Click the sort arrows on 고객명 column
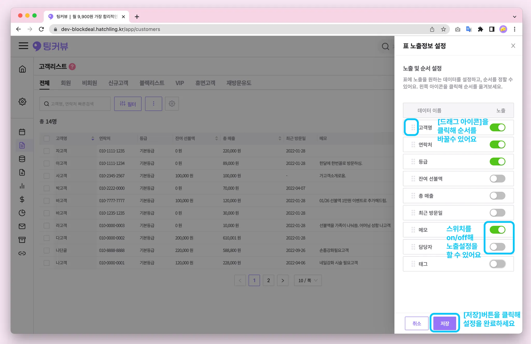Image resolution: width=531 pixels, height=344 pixels. click(93, 138)
